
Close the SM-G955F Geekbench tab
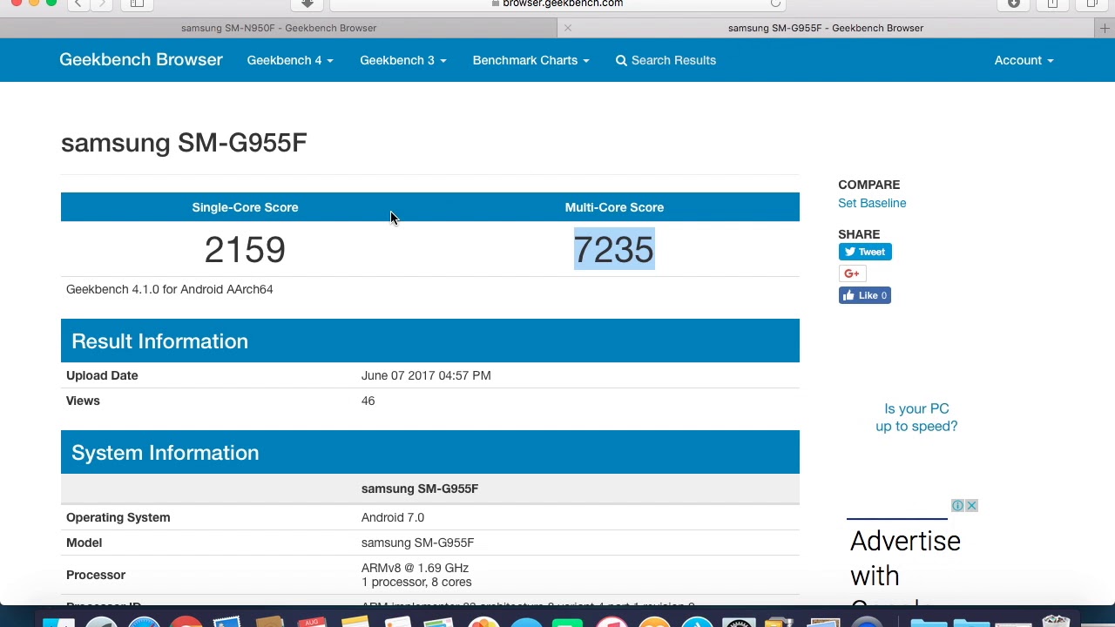[x=568, y=28]
